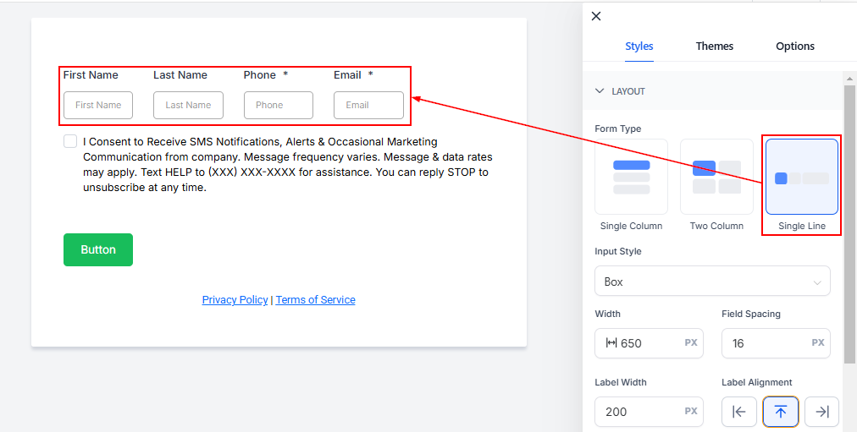The height and width of the screenshot is (432, 857).
Task: Click the Field Spacing value field
Action: (766, 343)
